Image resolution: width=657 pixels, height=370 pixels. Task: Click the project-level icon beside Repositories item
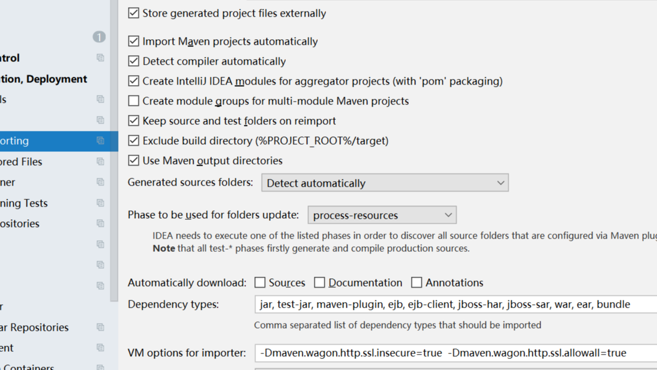[x=100, y=224]
